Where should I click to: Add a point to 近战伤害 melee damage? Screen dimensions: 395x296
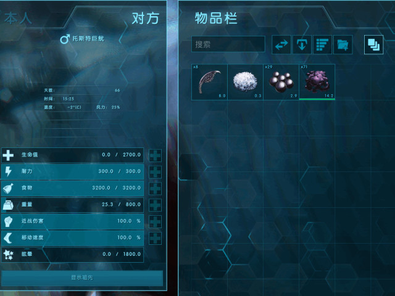[155, 221]
